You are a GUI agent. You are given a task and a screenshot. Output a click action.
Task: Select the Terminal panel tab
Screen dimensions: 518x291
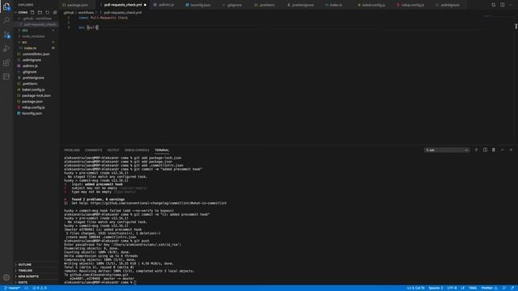pyautogui.click(x=162, y=150)
